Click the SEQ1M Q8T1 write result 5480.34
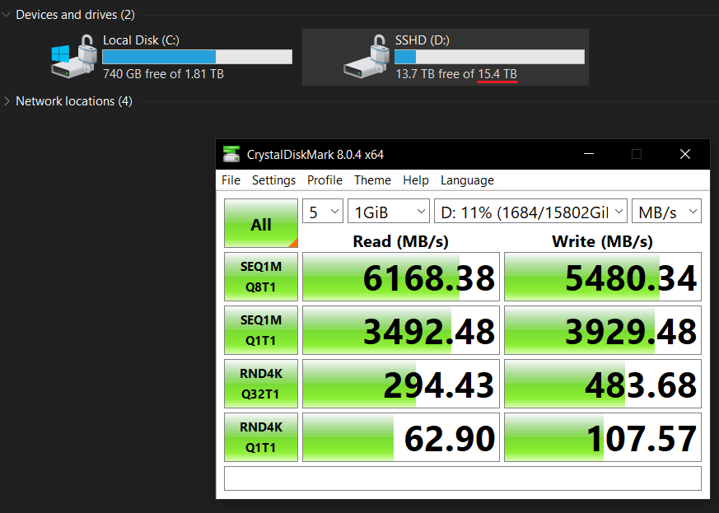719x513 pixels. 603,277
